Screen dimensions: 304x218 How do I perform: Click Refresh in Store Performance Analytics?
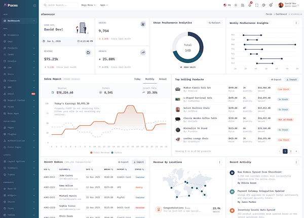coord(214,23)
